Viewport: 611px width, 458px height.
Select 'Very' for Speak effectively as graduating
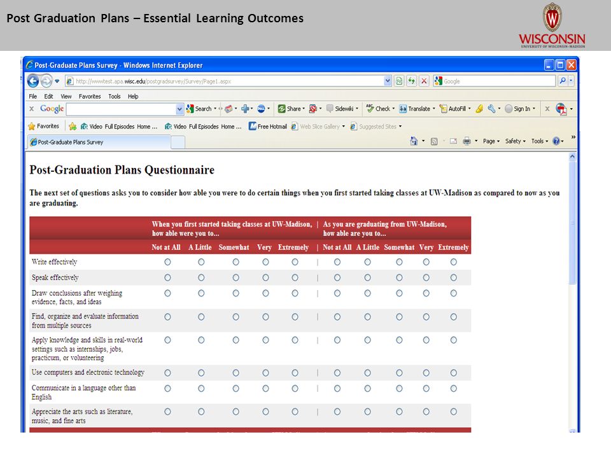click(426, 278)
